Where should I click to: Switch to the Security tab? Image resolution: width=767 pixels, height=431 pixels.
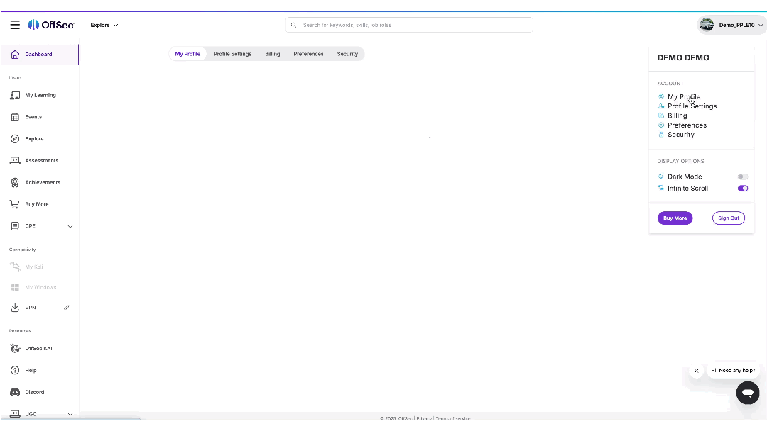(347, 54)
